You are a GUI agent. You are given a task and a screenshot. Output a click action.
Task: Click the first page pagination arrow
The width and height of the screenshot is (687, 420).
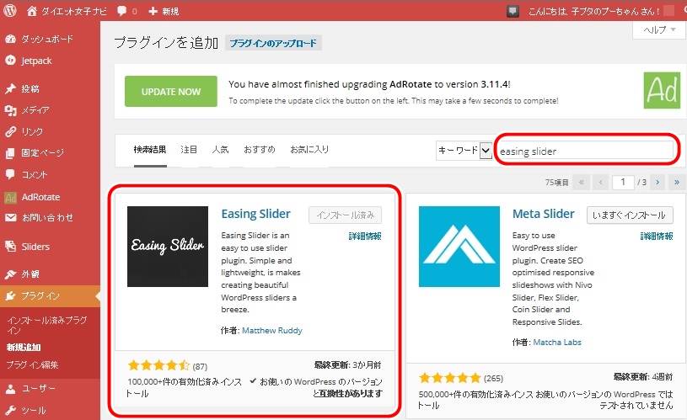(582, 182)
